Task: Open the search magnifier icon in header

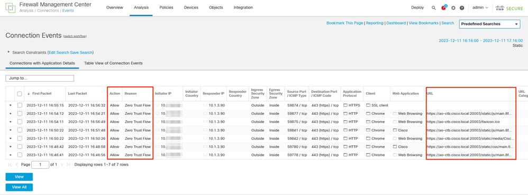Action: click(434, 8)
